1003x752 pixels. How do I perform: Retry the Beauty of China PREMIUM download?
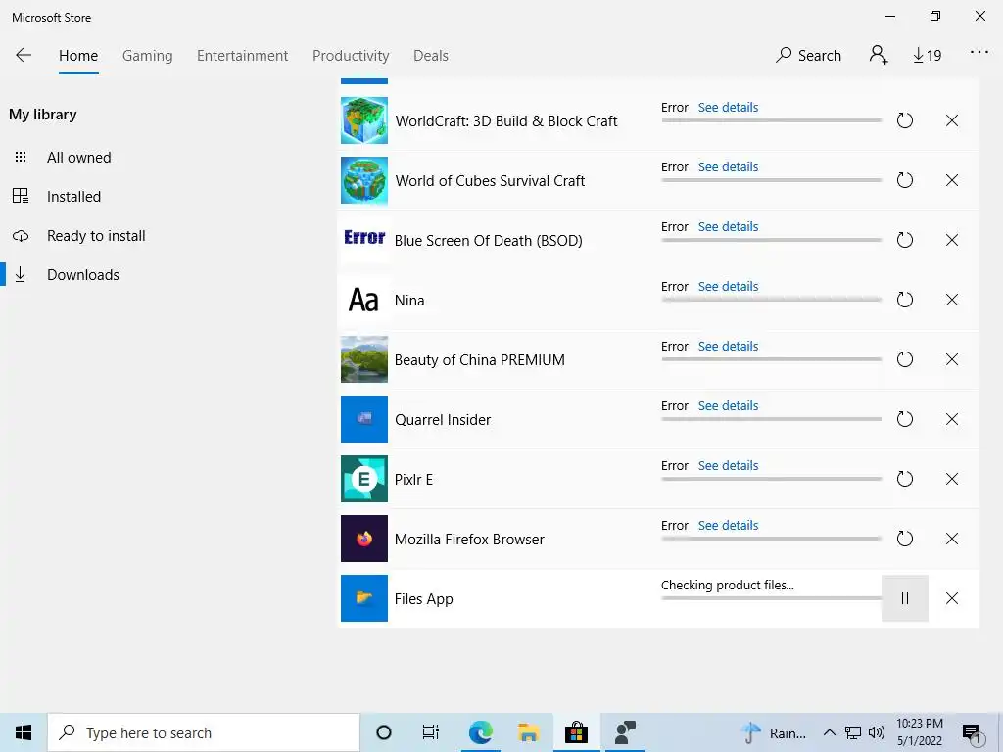(904, 359)
